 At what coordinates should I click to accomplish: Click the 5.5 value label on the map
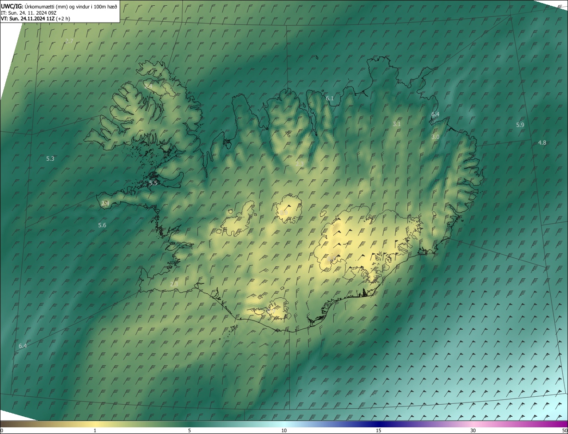(x=153, y=183)
